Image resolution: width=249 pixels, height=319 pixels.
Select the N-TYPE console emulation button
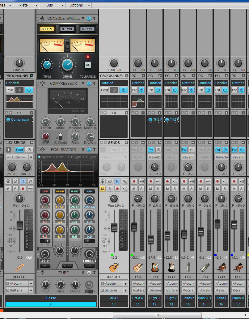[67, 29]
